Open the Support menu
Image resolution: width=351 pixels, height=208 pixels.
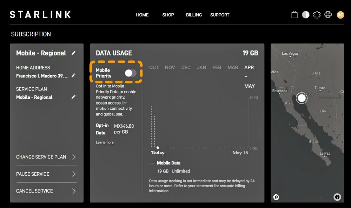(x=220, y=15)
